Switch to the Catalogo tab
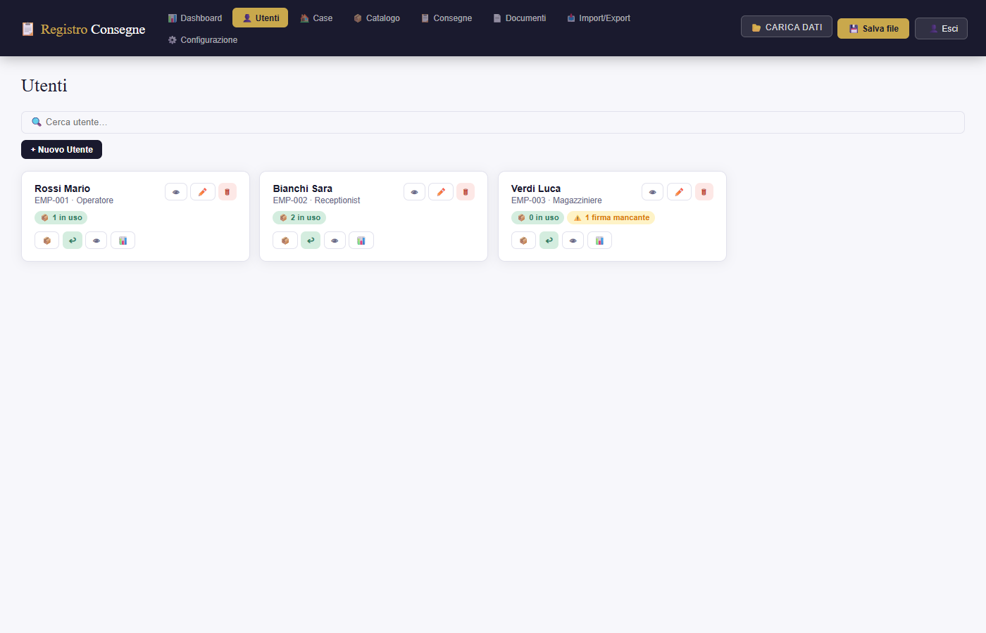This screenshot has width=986, height=633. coord(377,18)
